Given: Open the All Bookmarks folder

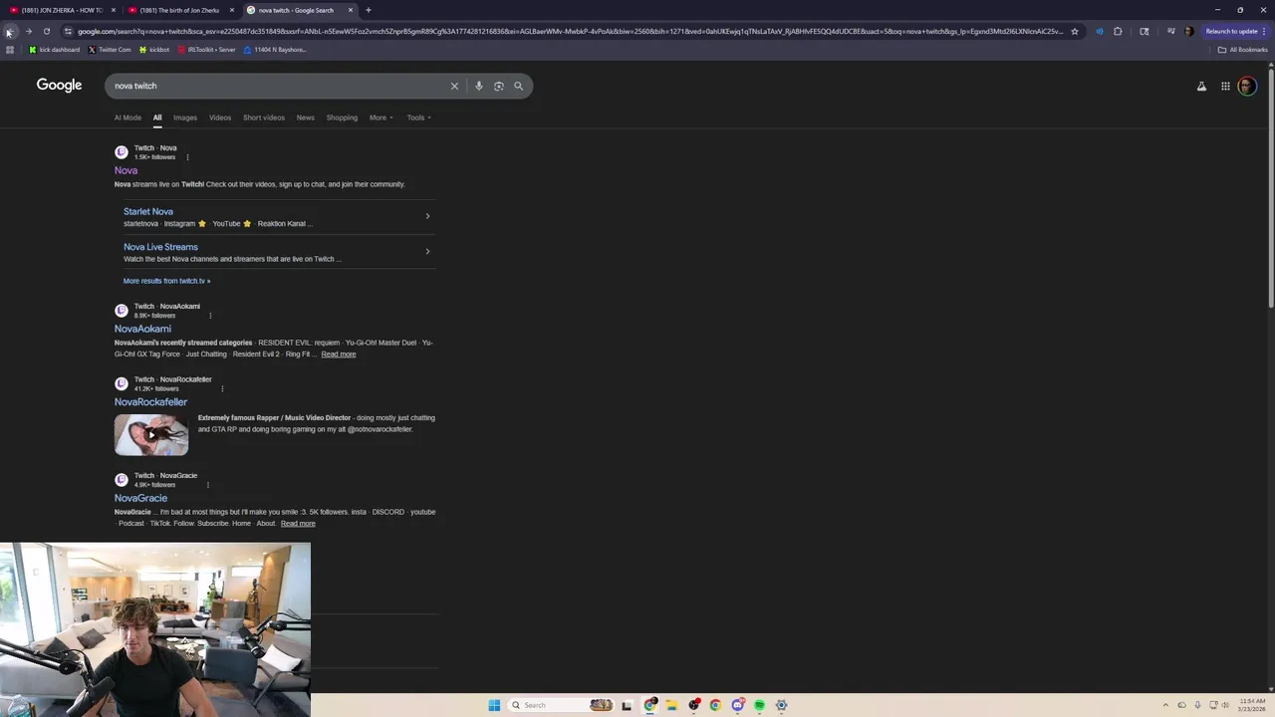Looking at the screenshot, I should click(1242, 50).
